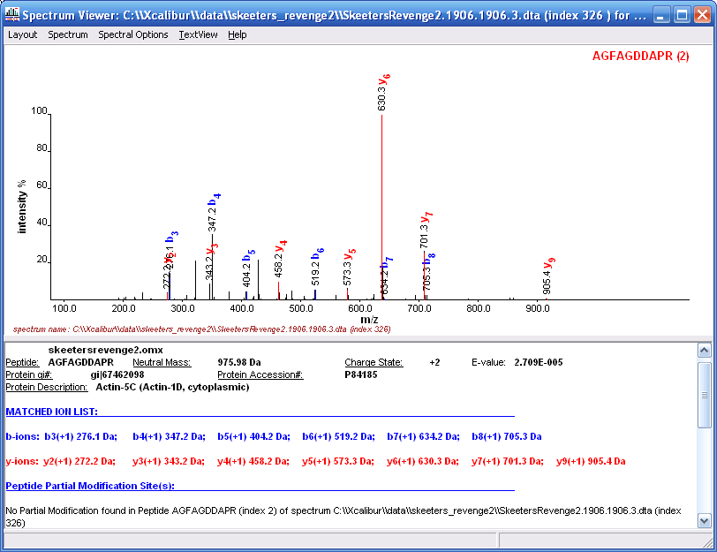Open the Layout menu

(22, 34)
